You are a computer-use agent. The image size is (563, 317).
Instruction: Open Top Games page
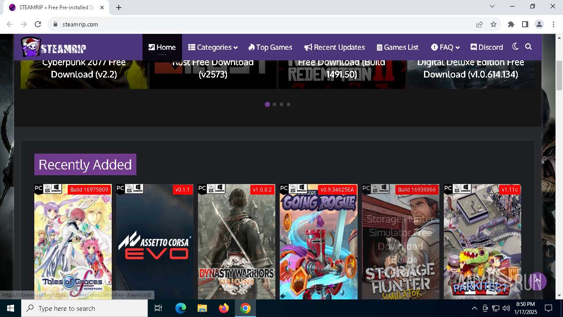tap(270, 47)
